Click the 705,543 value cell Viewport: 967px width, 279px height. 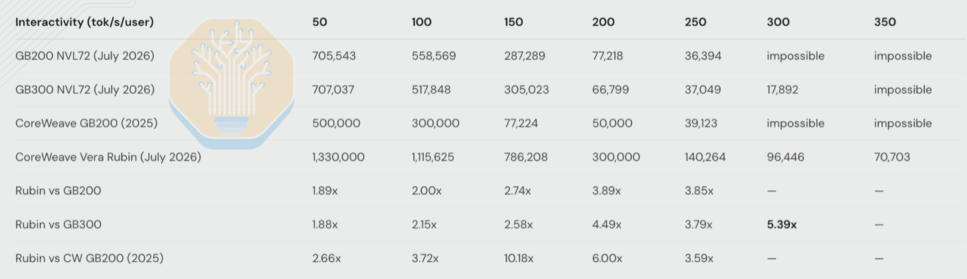coord(334,56)
